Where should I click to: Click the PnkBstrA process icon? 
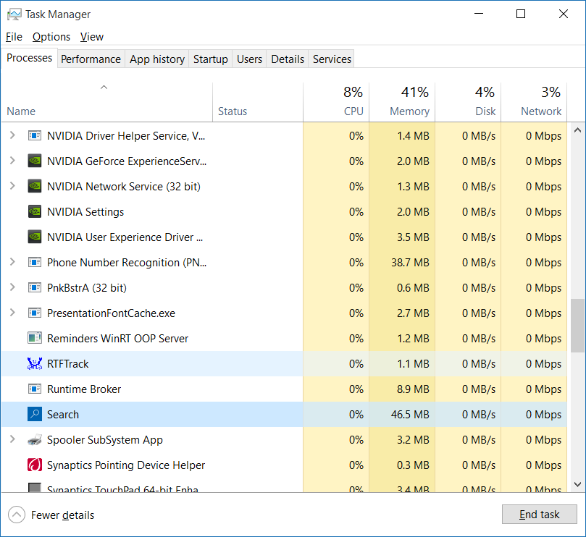[x=35, y=288]
